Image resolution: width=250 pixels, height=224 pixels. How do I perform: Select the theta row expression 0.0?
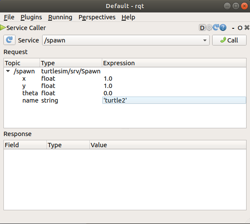108,93
